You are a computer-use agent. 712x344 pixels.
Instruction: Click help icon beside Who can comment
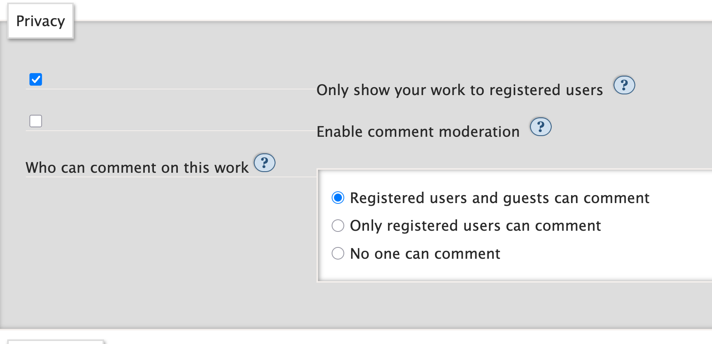click(264, 163)
